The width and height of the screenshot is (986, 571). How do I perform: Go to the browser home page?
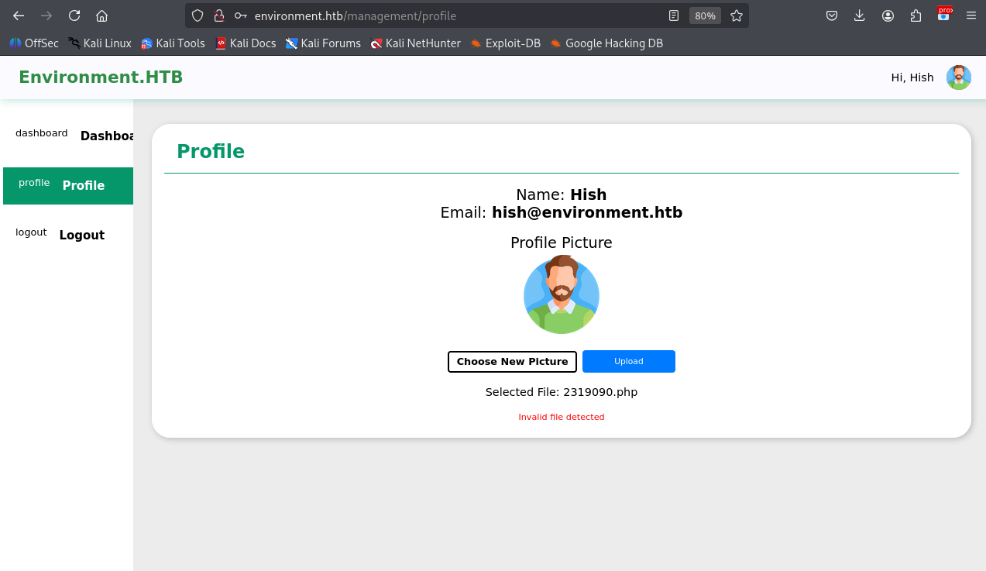(x=101, y=15)
